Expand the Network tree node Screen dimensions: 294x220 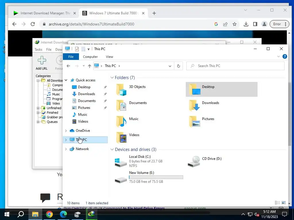(x=66, y=149)
